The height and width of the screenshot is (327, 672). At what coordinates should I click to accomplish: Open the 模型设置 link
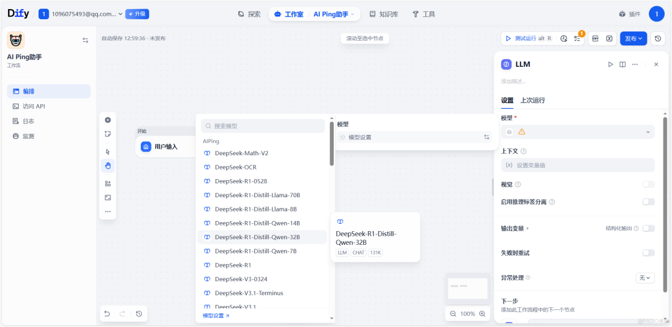(213, 315)
